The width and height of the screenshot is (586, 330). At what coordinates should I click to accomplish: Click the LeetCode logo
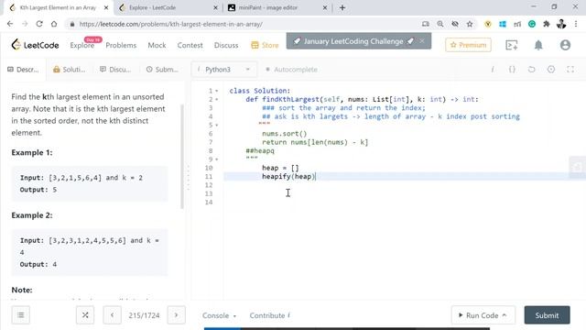tap(35, 45)
